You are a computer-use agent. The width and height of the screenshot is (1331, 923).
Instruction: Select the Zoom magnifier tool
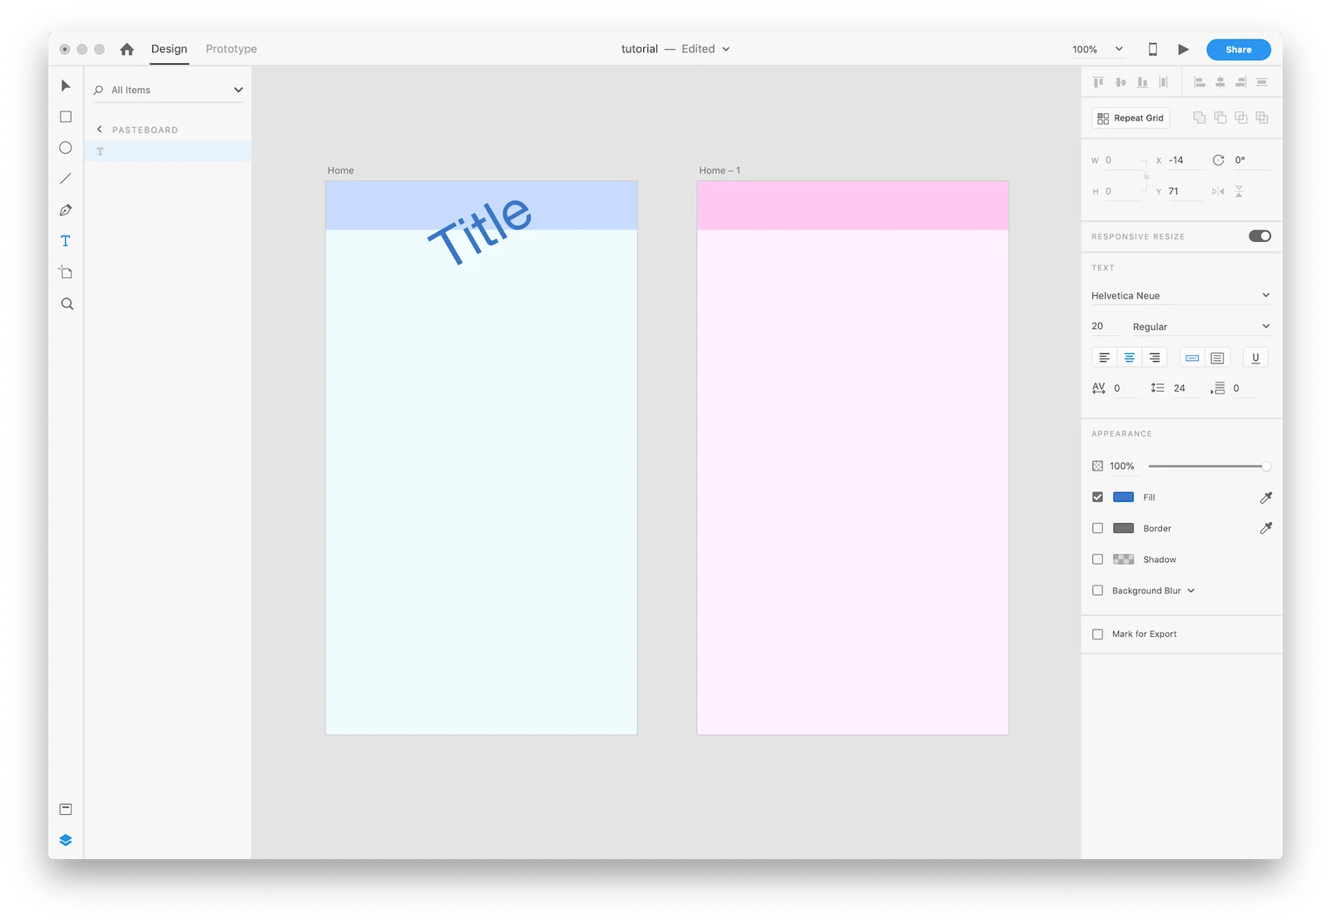[67, 304]
